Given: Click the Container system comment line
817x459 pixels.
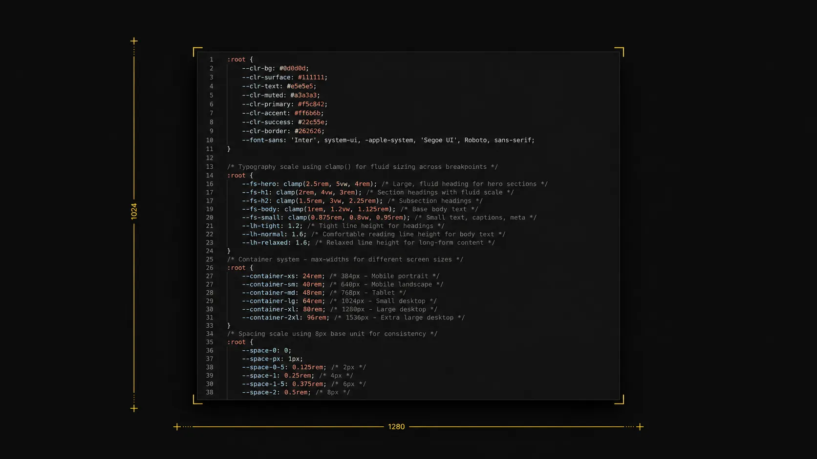Looking at the screenshot, I should pyautogui.click(x=345, y=259).
